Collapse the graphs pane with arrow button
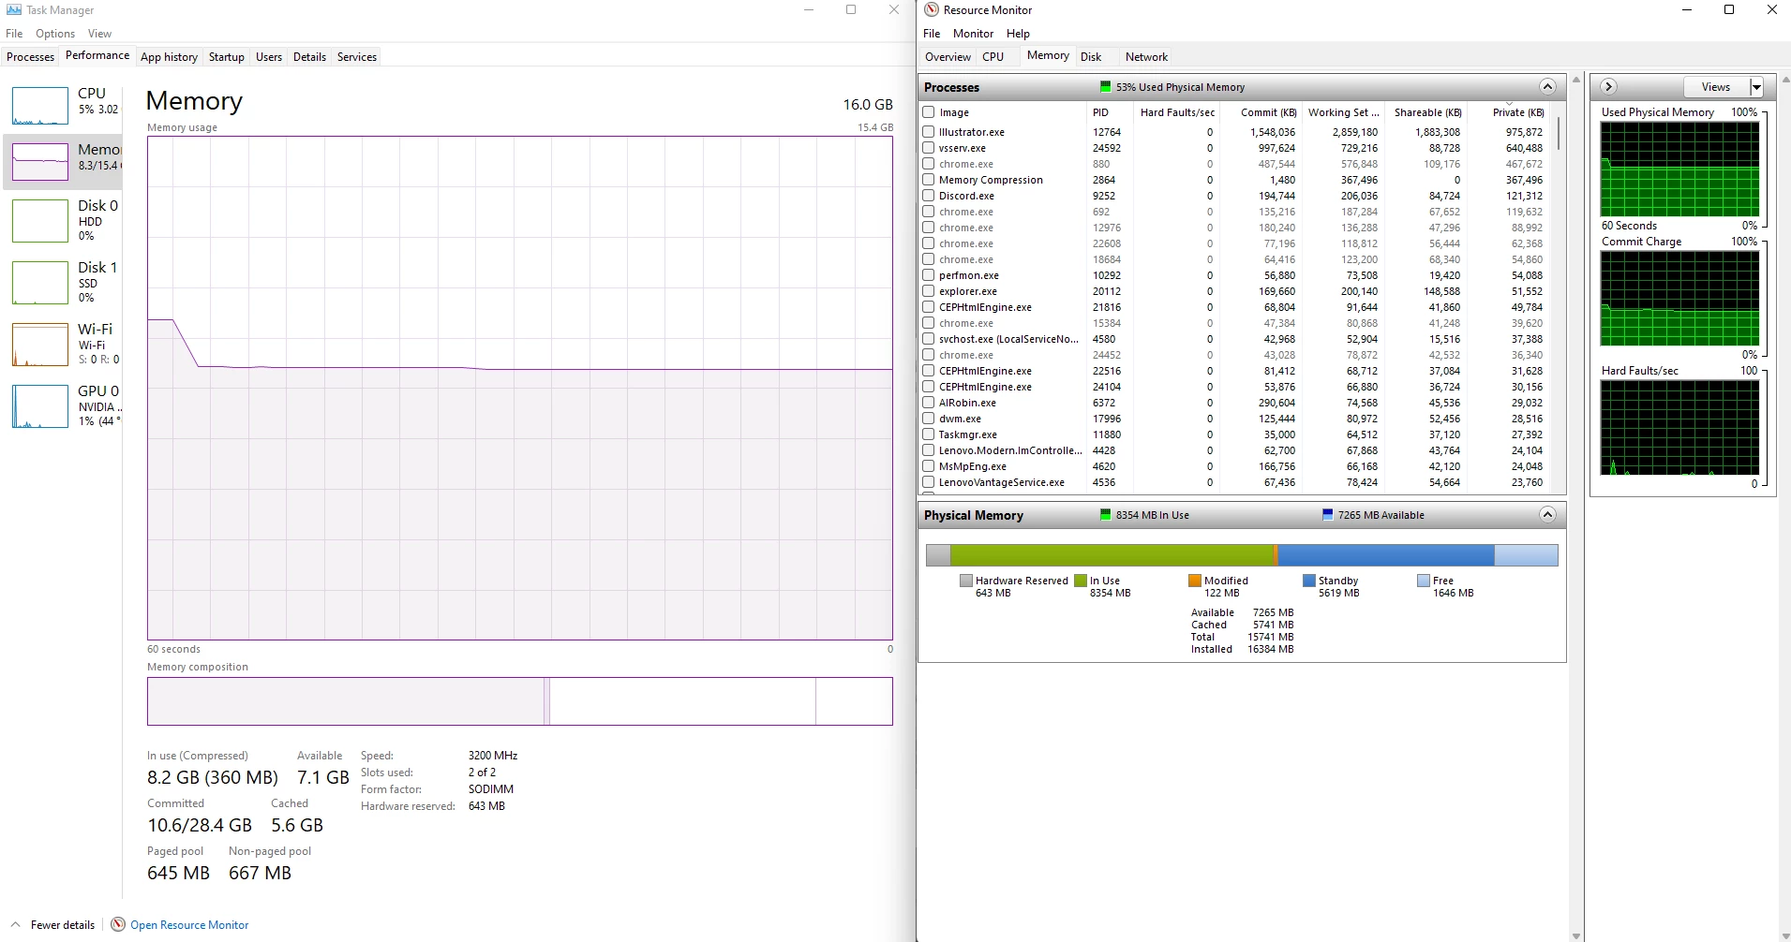The height and width of the screenshot is (942, 1791). pyautogui.click(x=1608, y=87)
